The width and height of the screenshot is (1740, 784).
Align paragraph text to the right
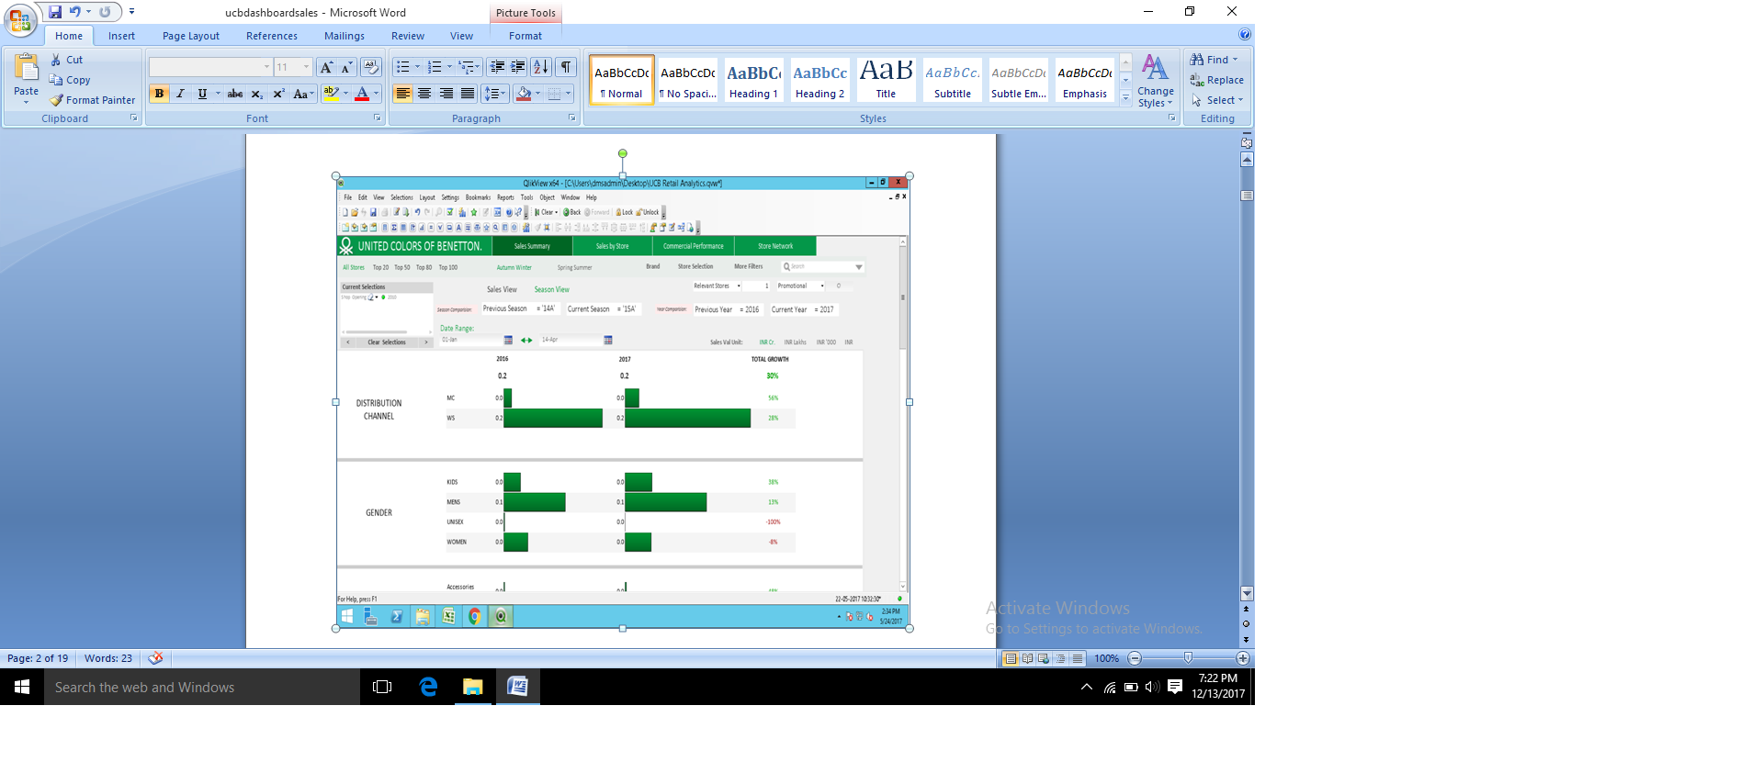(446, 94)
